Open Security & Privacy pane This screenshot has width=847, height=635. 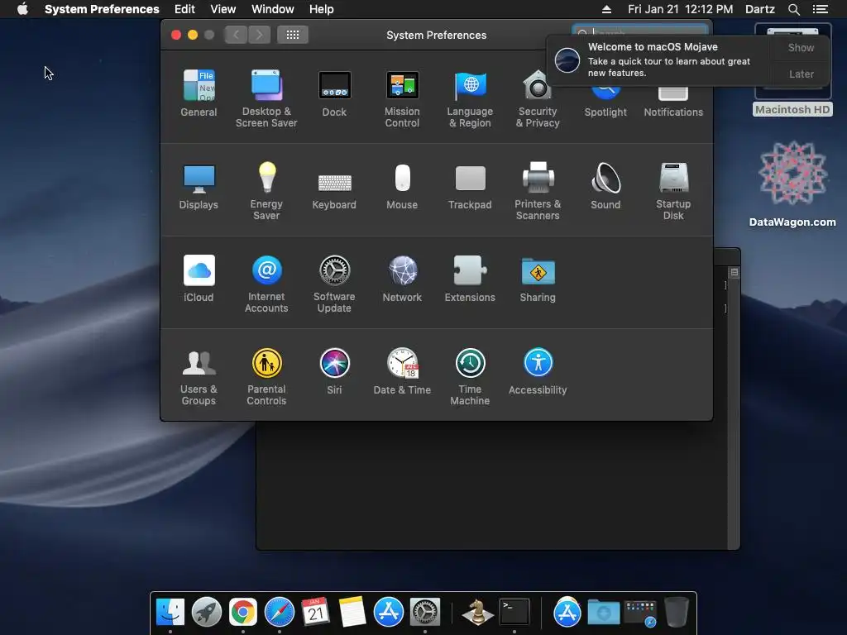click(538, 99)
